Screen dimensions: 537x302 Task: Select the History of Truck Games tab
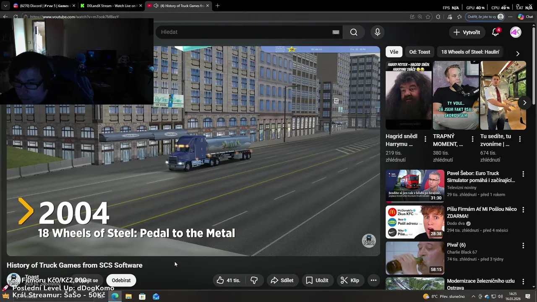(x=178, y=6)
